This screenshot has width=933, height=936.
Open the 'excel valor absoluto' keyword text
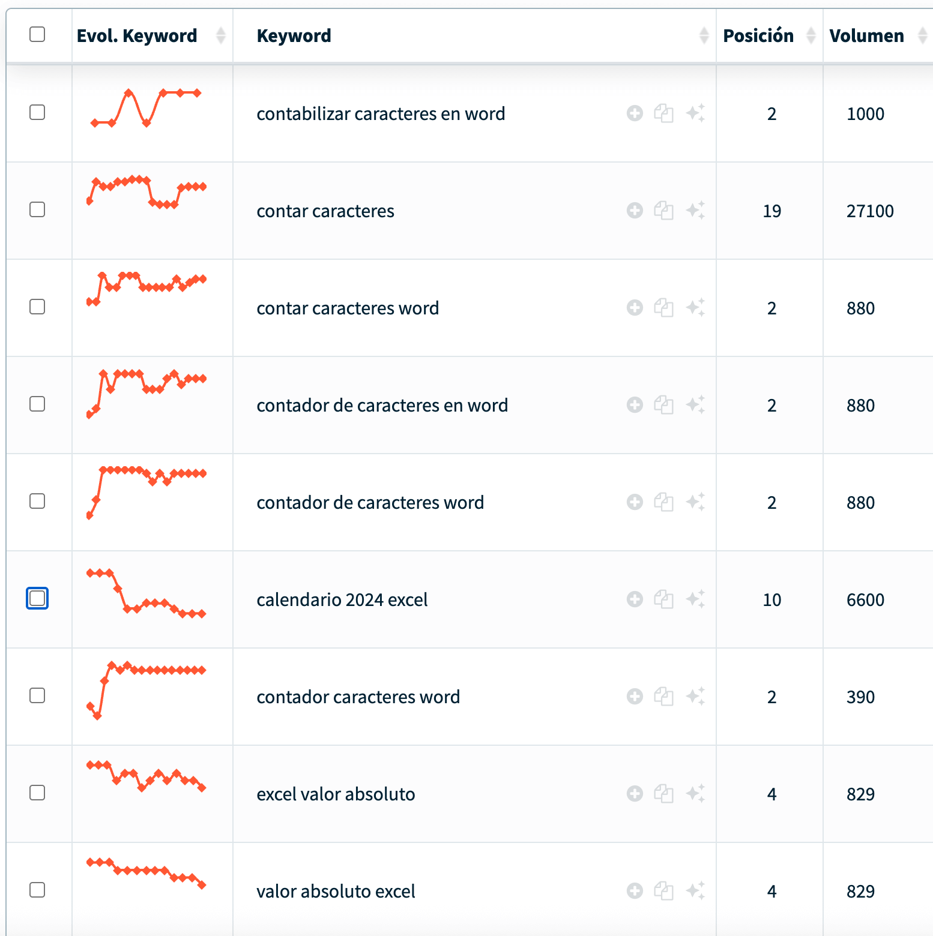pos(336,794)
